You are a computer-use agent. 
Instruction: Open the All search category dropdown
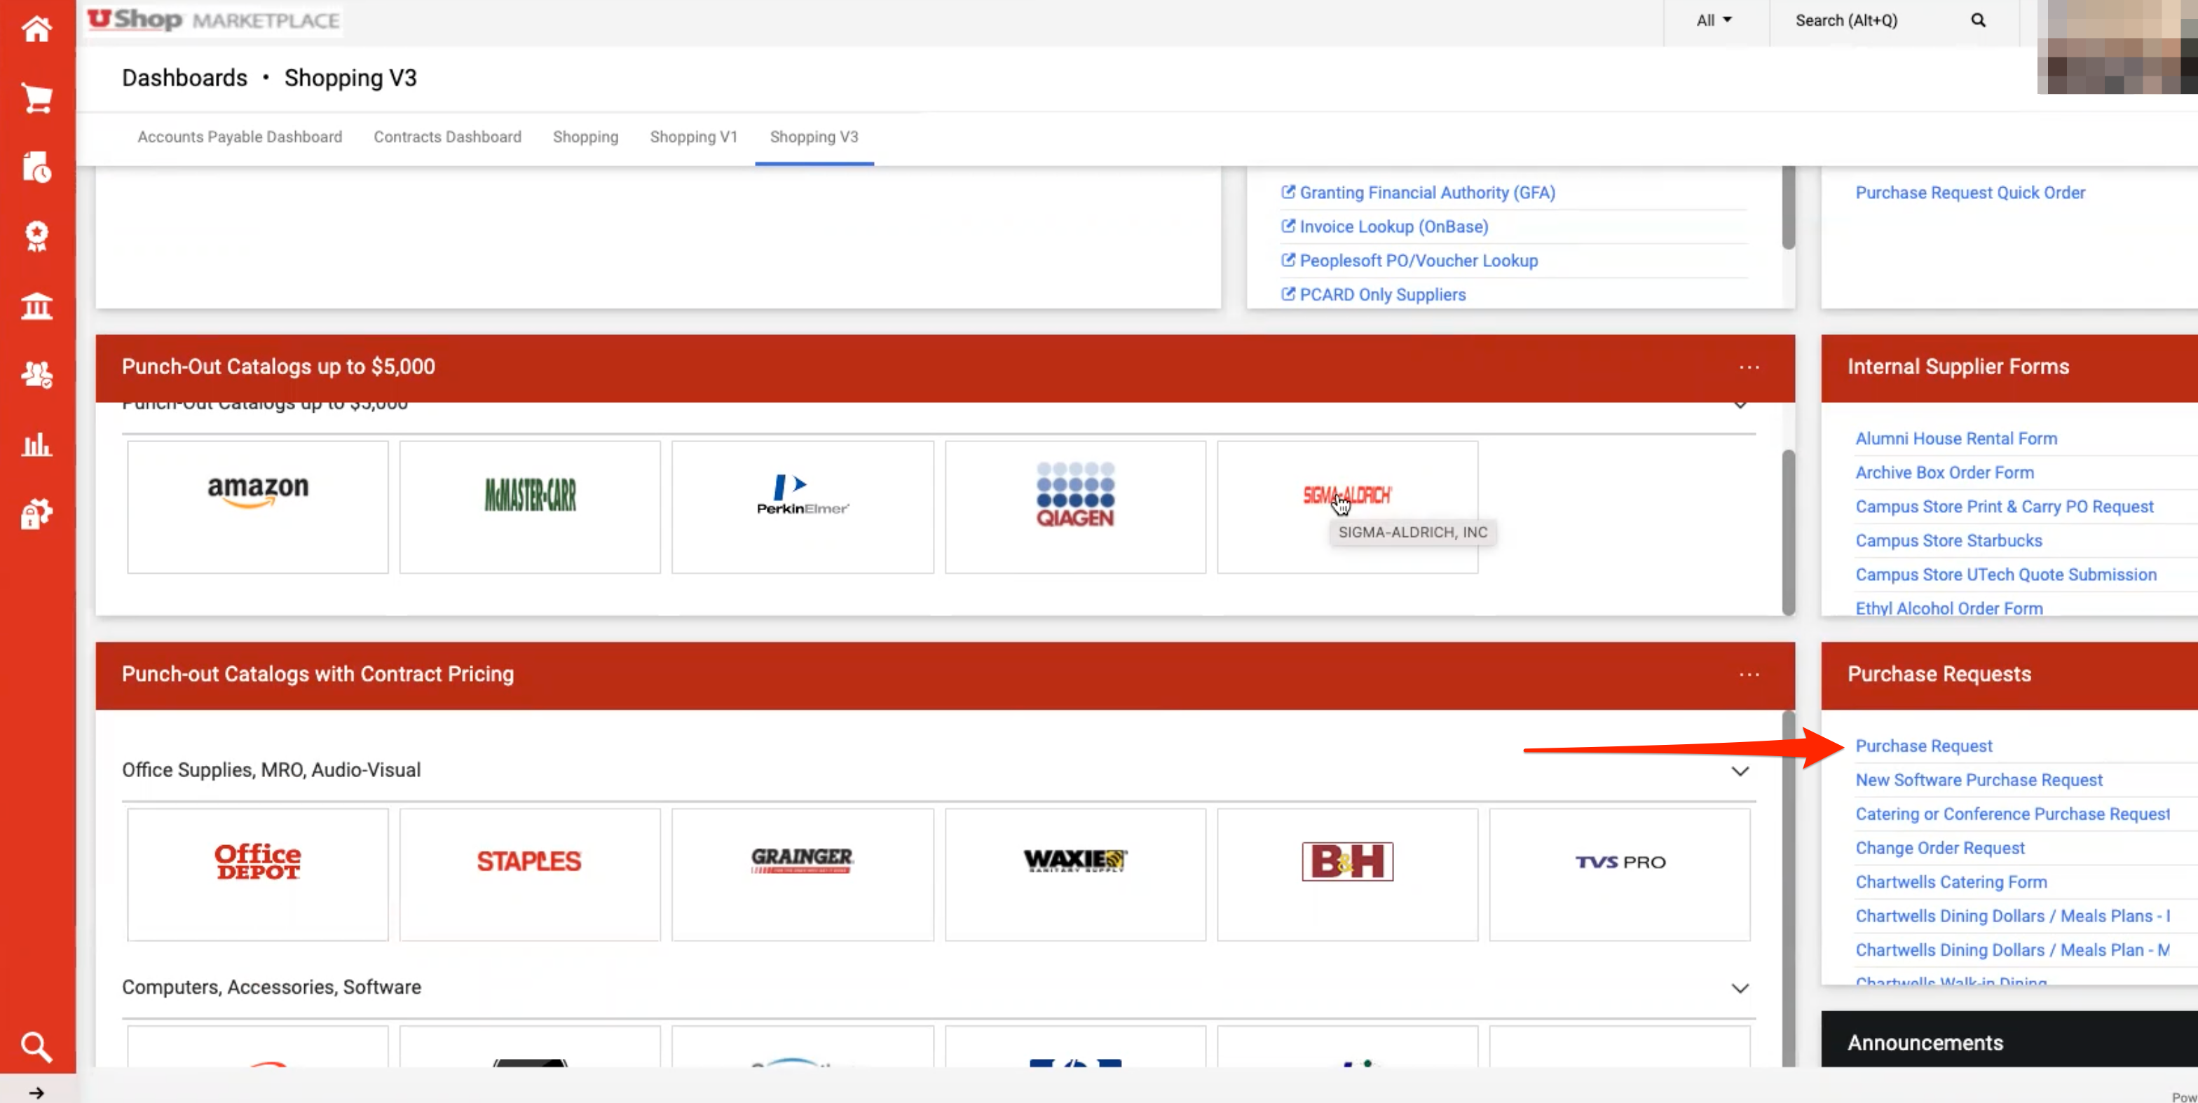(x=1714, y=20)
